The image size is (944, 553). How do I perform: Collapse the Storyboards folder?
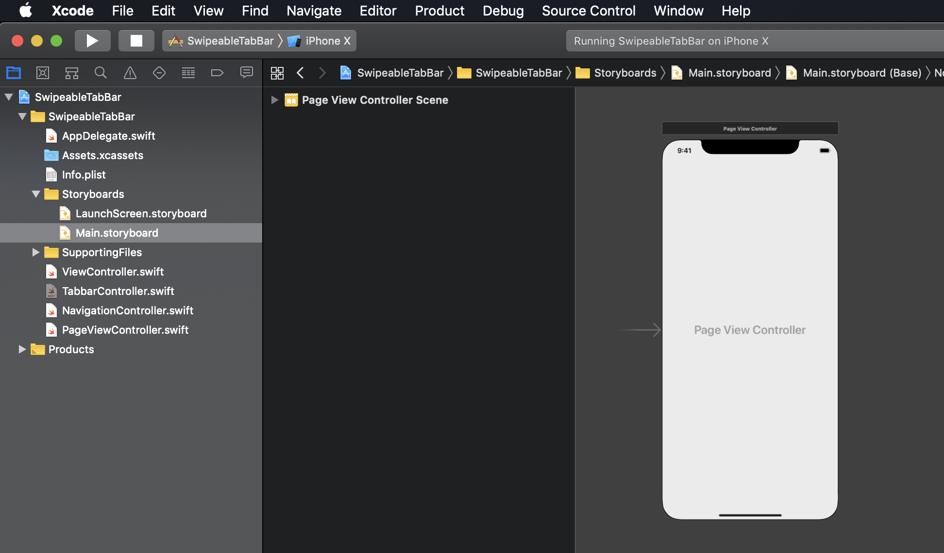tap(35, 194)
